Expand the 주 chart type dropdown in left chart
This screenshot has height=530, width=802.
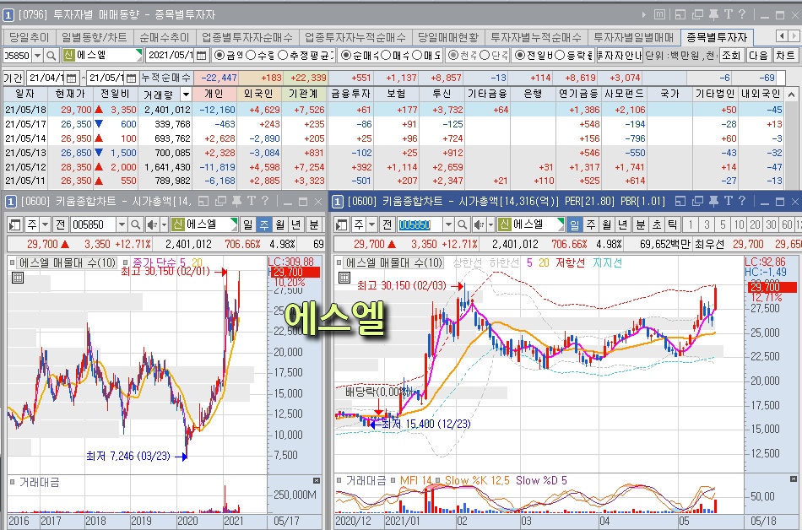[46, 224]
